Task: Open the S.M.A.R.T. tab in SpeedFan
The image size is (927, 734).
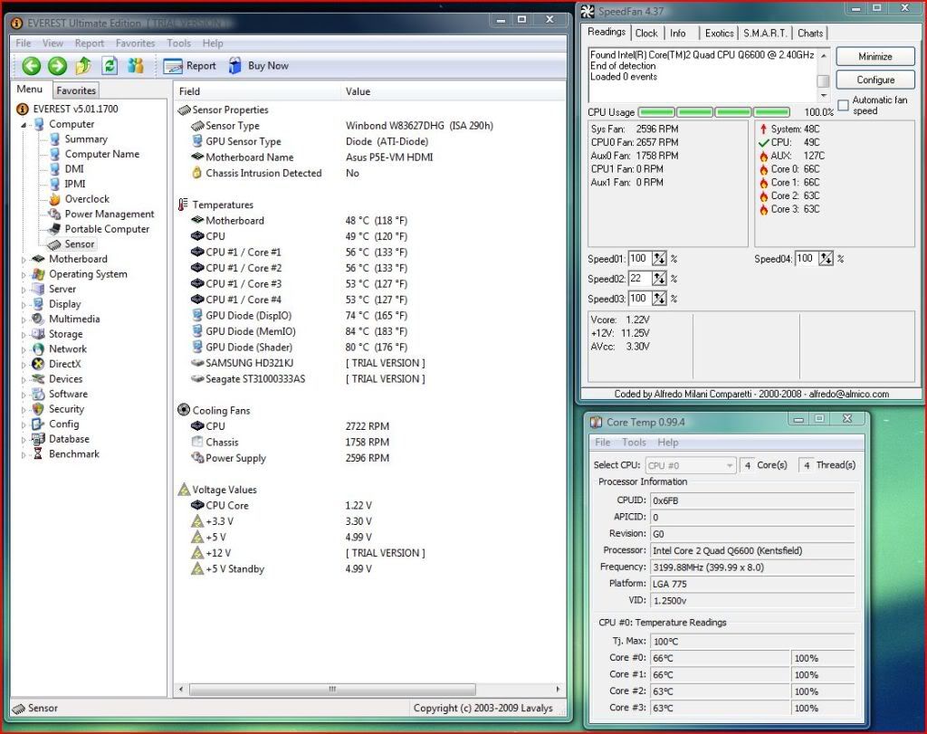Action: [765, 33]
